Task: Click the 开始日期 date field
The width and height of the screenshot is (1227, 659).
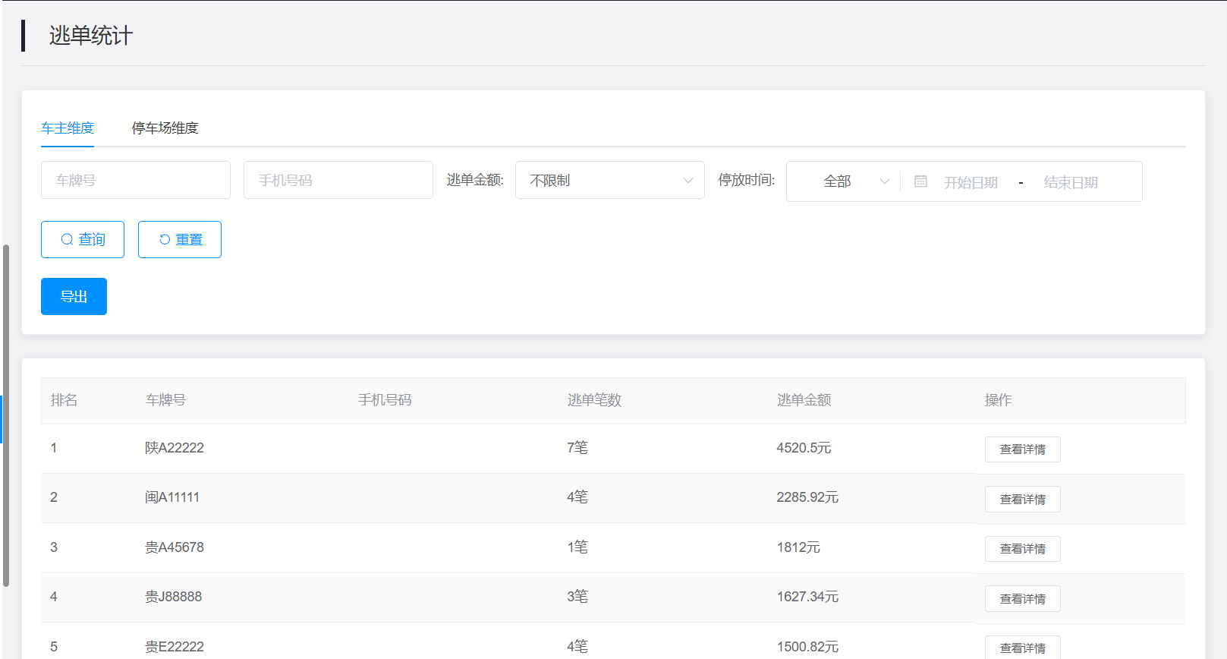Action: [971, 182]
